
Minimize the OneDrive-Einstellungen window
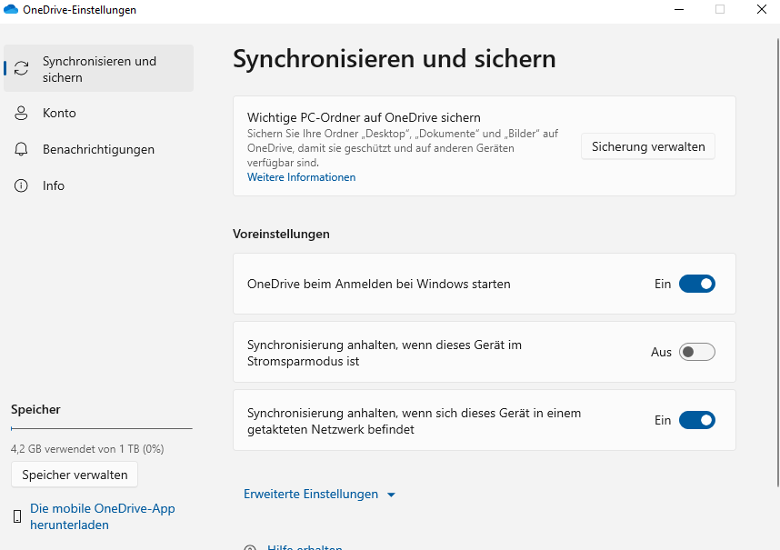click(x=679, y=9)
